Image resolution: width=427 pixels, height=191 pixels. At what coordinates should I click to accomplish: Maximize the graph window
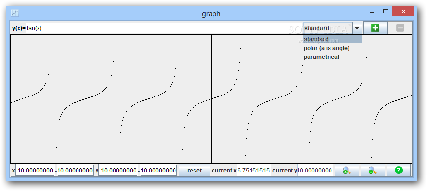(x=386, y=11)
